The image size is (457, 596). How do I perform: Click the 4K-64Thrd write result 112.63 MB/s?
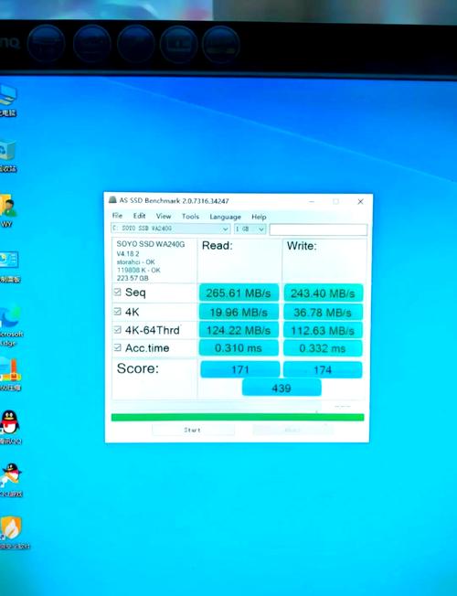tap(323, 330)
